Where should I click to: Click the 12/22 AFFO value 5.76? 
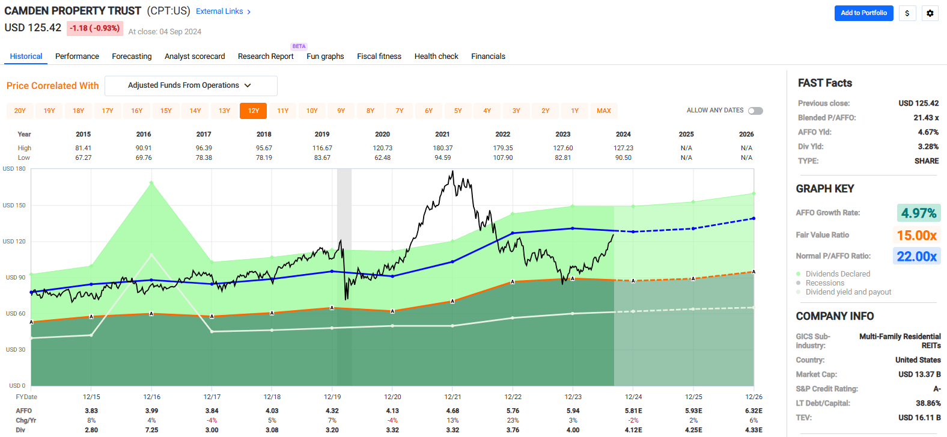click(x=513, y=411)
